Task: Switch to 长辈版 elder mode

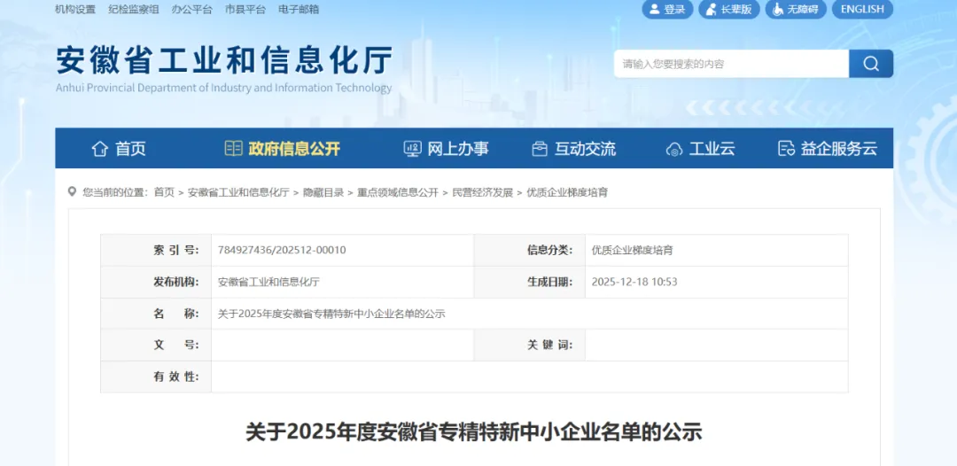Action: click(728, 10)
